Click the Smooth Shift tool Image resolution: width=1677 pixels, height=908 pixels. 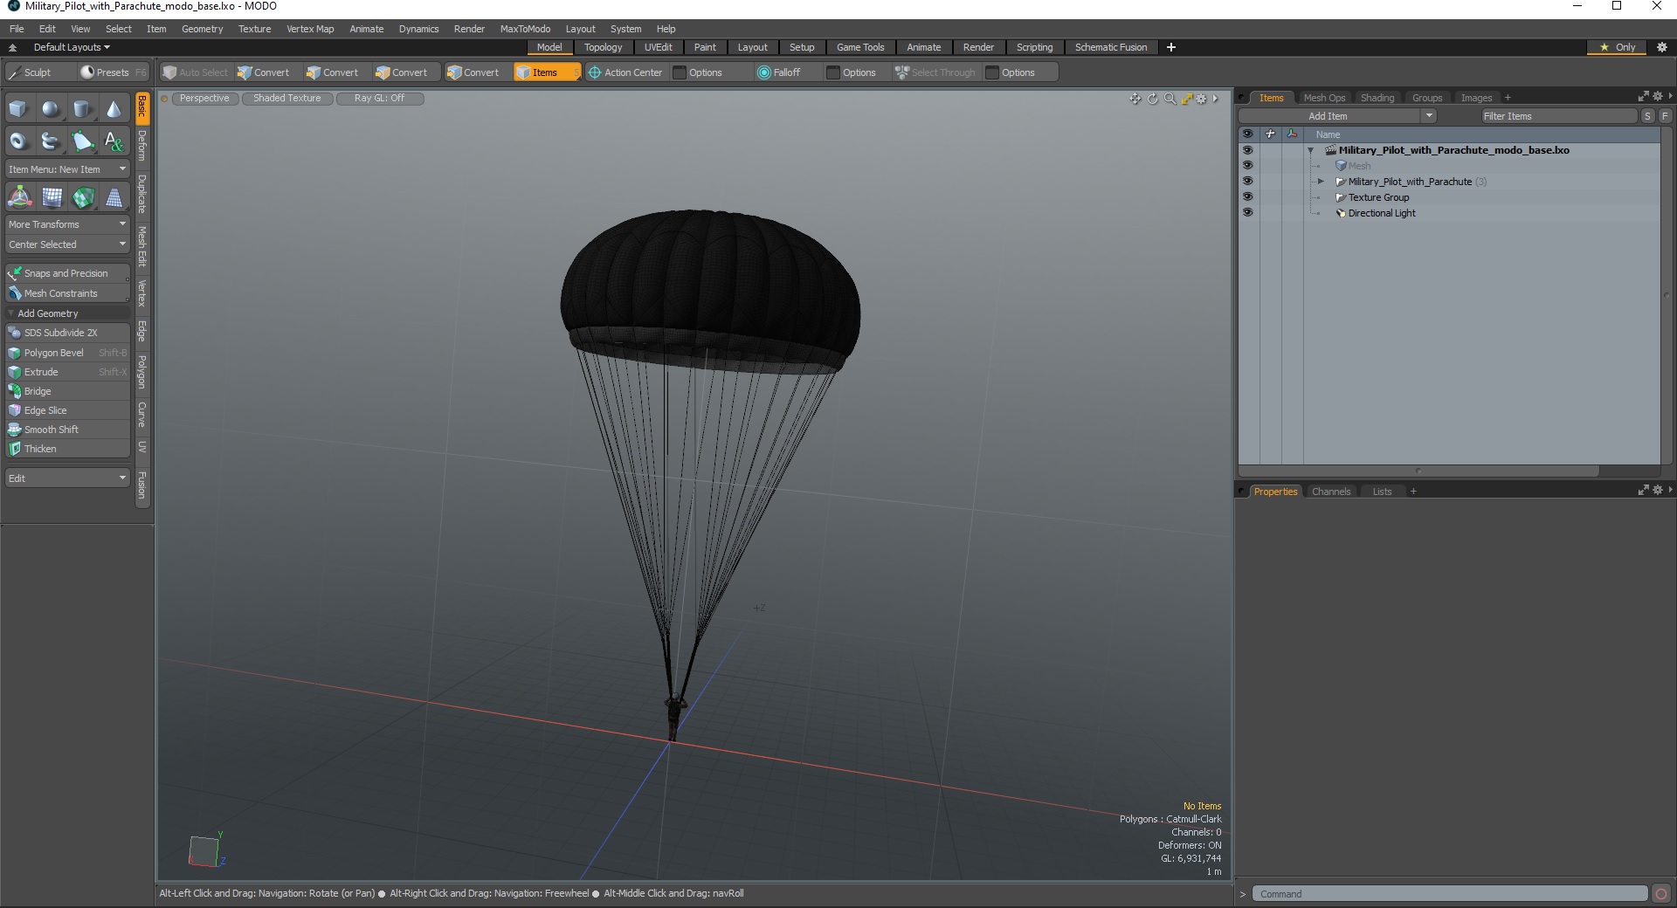(67, 430)
